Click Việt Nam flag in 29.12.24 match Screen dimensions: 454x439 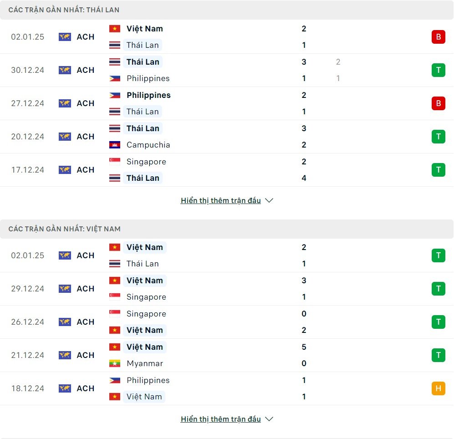click(115, 281)
